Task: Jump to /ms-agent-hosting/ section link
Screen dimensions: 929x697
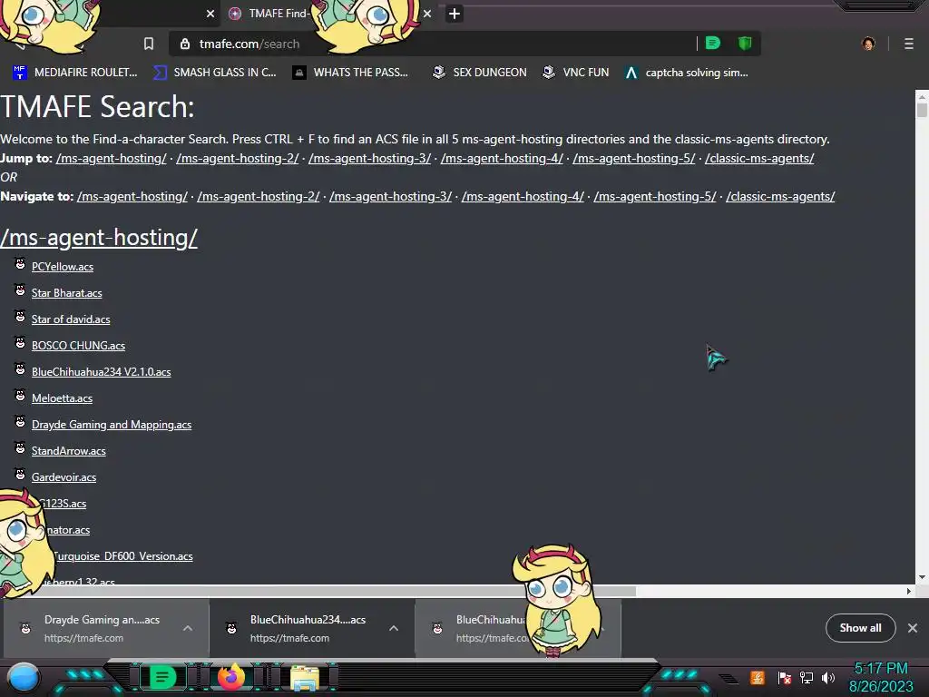Action: point(112,158)
